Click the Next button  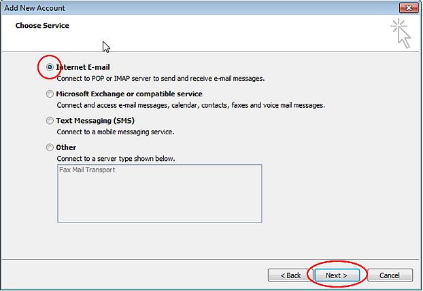click(x=337, y=275)
